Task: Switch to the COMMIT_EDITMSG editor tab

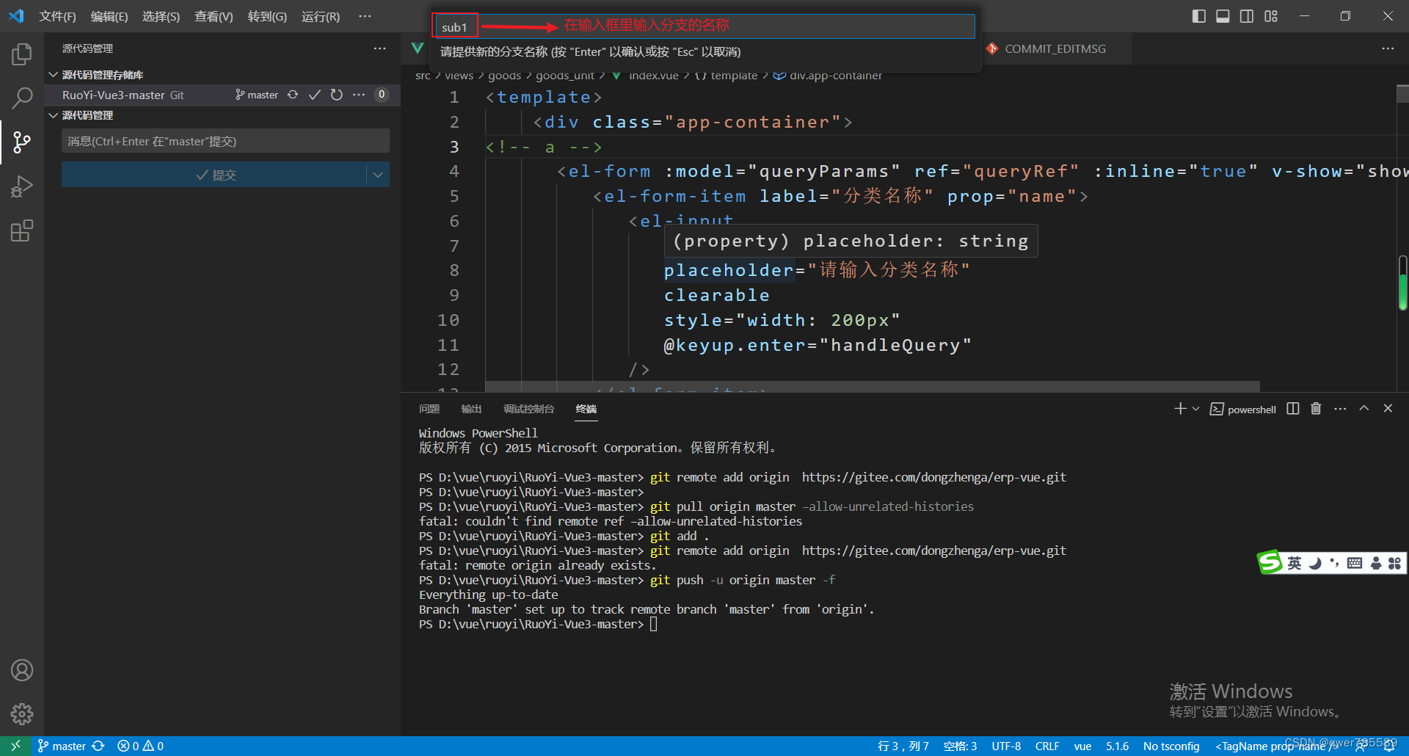Action: click(1054, 48)
